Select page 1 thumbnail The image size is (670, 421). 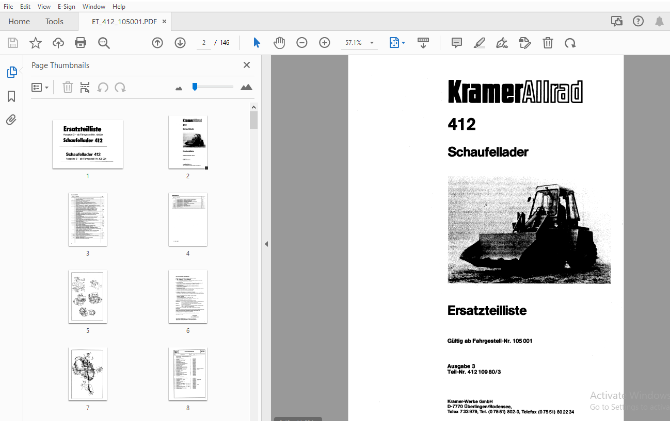pyautogui.click(x=88, y=144)
